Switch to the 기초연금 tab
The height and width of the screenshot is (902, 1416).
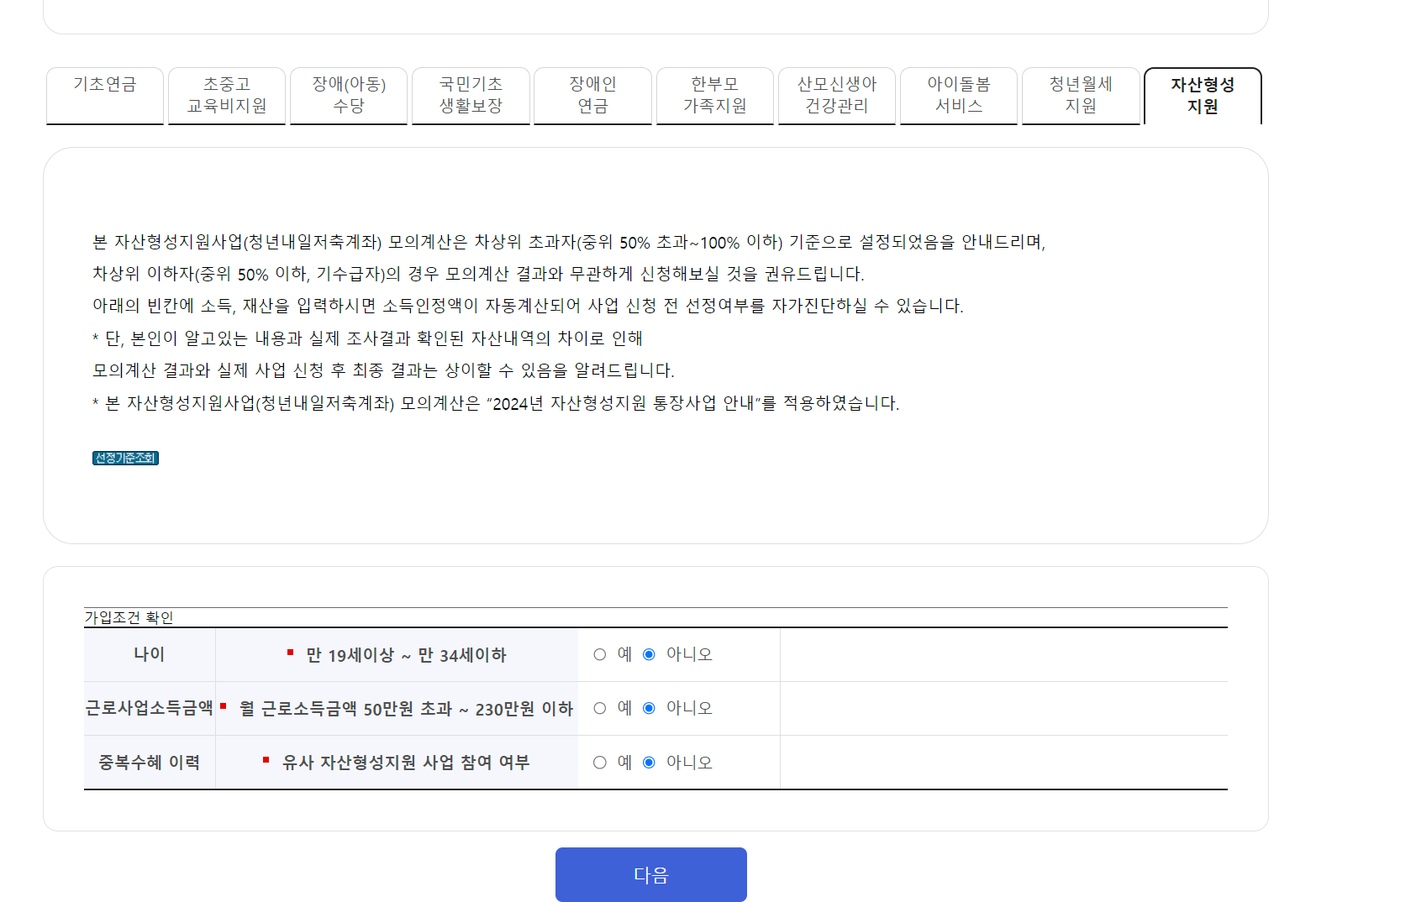point(104,94)
